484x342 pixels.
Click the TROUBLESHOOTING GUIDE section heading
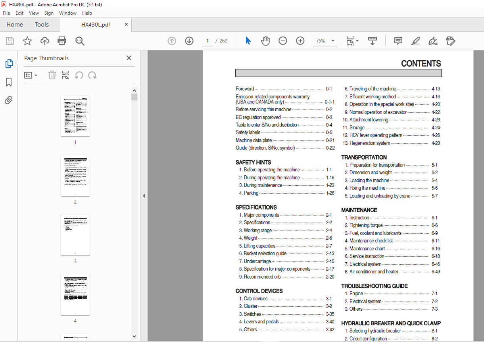[x=375, y=286]
